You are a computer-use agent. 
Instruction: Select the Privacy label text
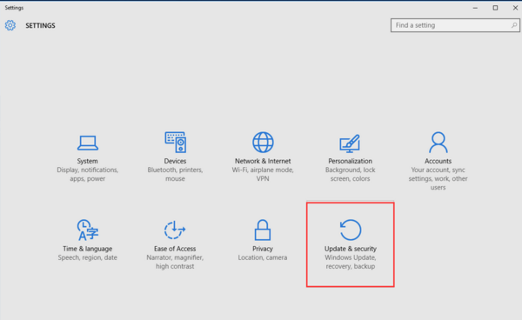[263, 249]
